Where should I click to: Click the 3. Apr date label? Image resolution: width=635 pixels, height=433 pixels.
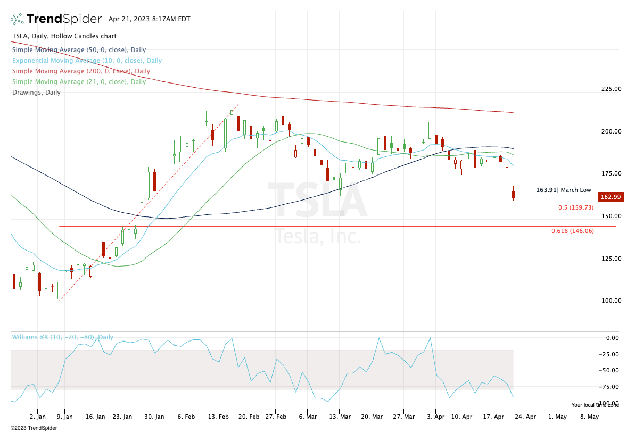pos(436,417)
